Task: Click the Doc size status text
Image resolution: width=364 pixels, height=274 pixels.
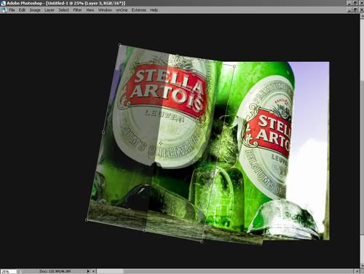Action: 55,271
